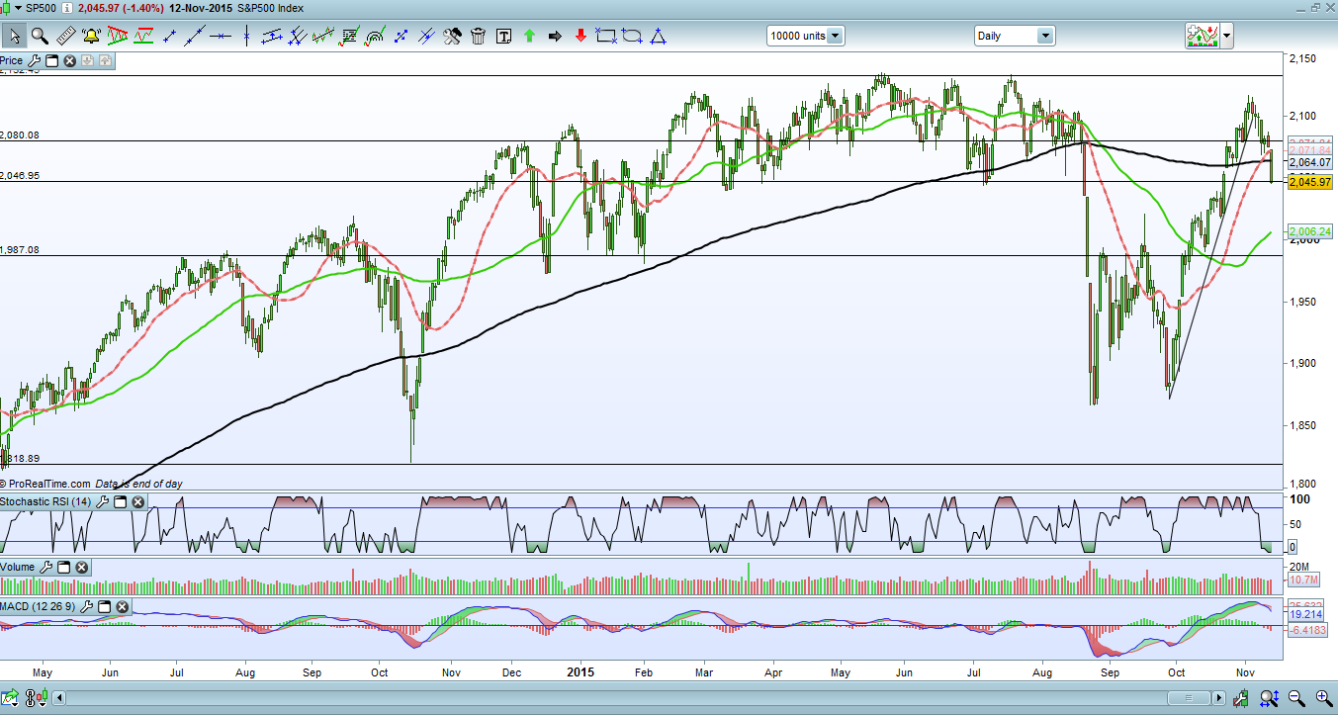The height and width of the screenshot is (715, 1338).
Task: Open the alert bell tool
Action: (x=92, y=37)
